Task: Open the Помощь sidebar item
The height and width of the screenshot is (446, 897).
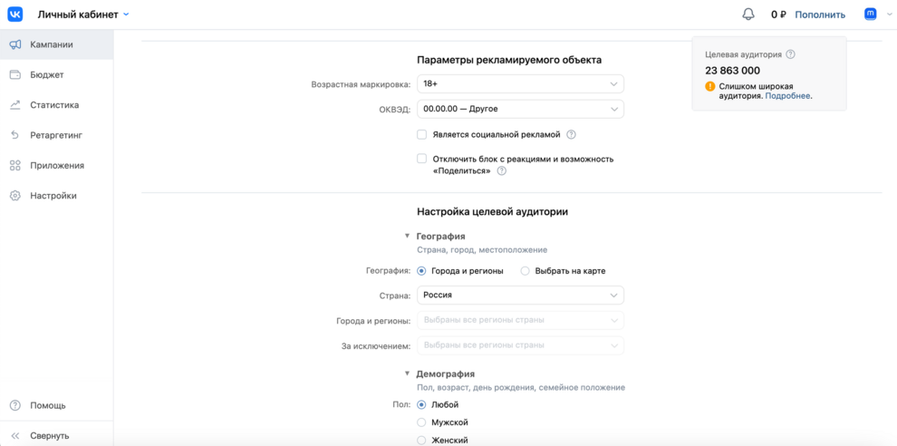Action: pyautogui.click(x=47, y=405)
